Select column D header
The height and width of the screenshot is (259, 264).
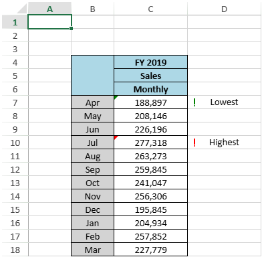(x=224, y=9)
